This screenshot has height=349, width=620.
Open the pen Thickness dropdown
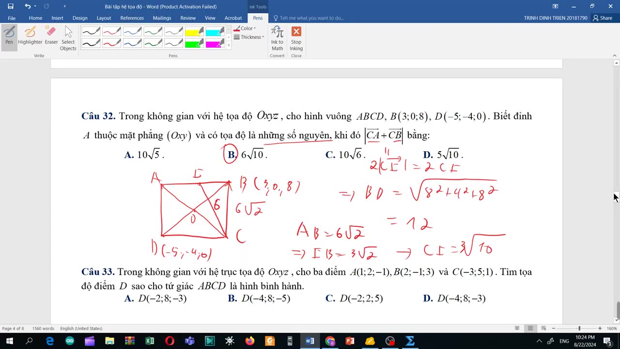click(248, 37)
